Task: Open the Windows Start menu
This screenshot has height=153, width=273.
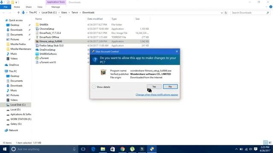Action: pyautogui.click(x=5, y=149)
